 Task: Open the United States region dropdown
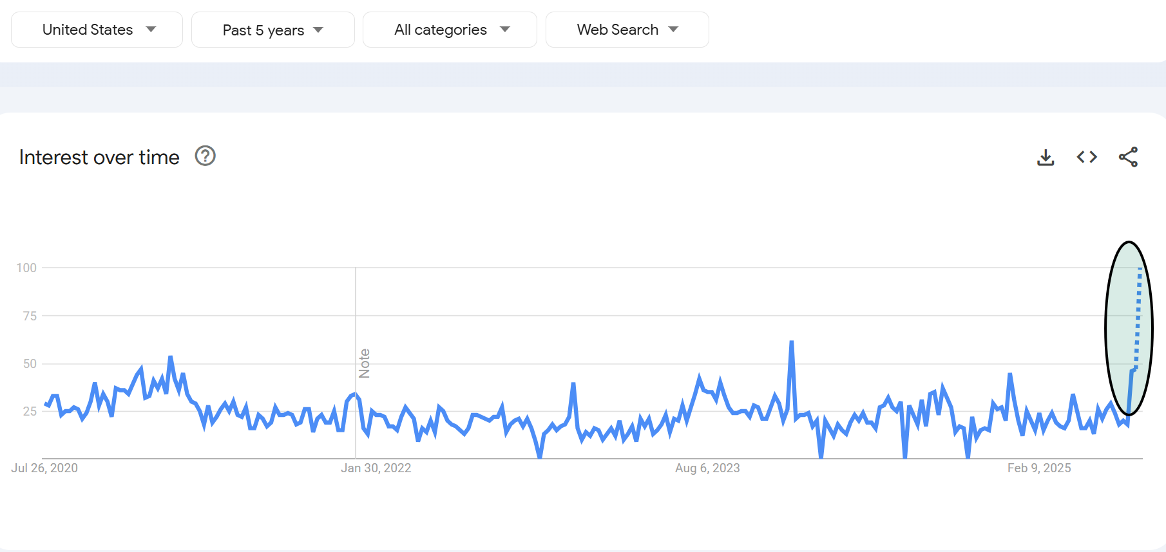click(x=97, y=30)
